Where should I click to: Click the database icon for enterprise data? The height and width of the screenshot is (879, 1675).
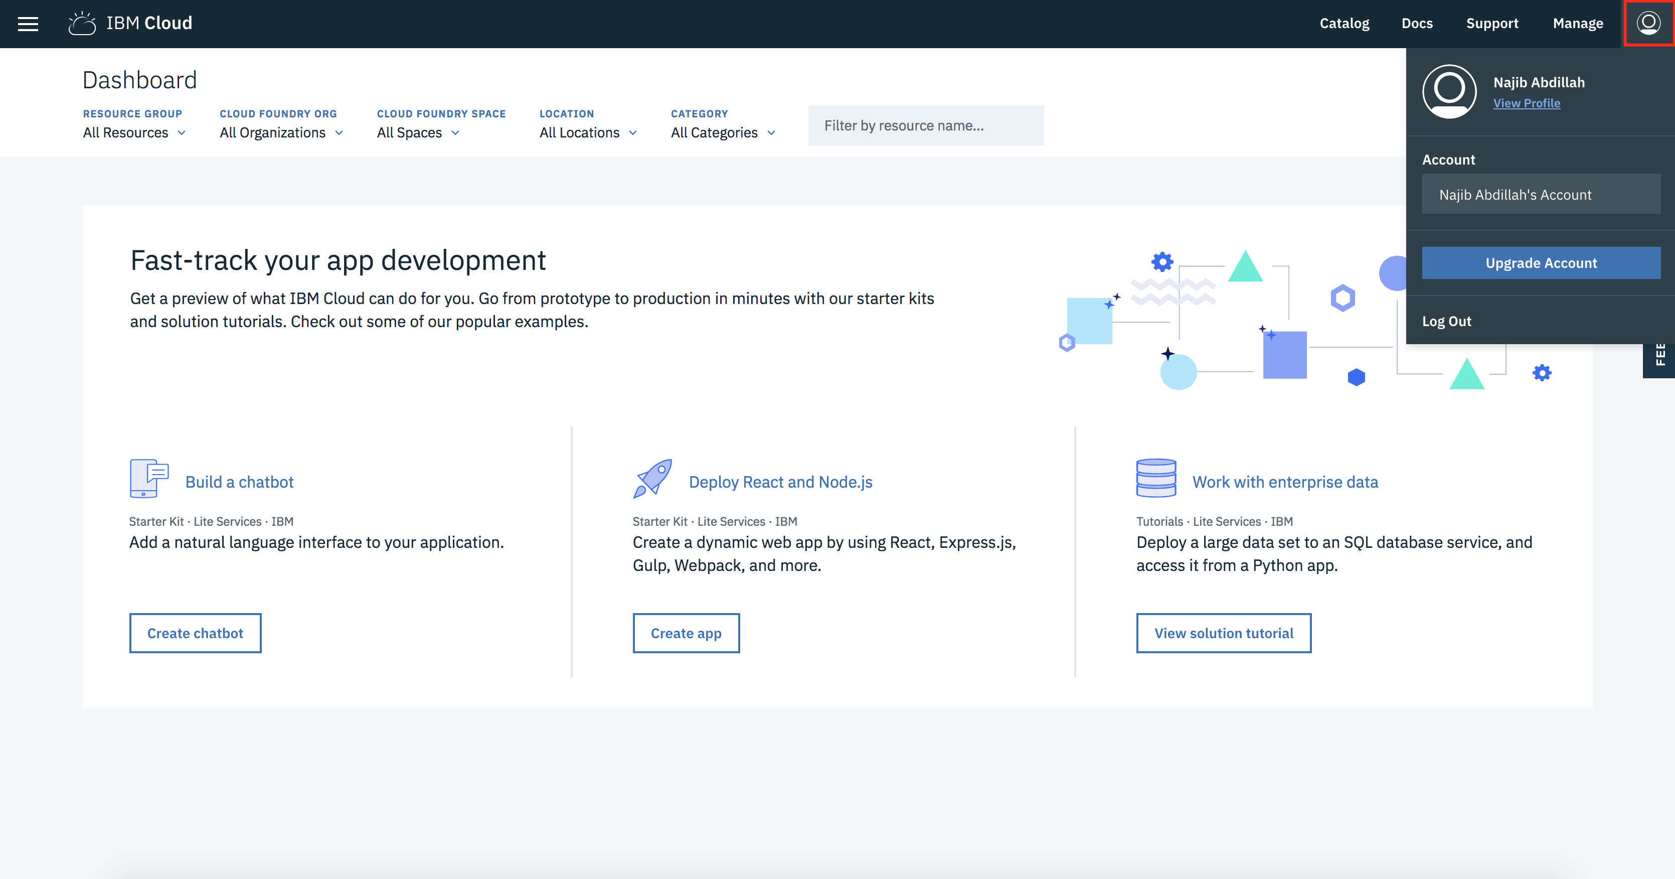click(x=1156, y=478)
